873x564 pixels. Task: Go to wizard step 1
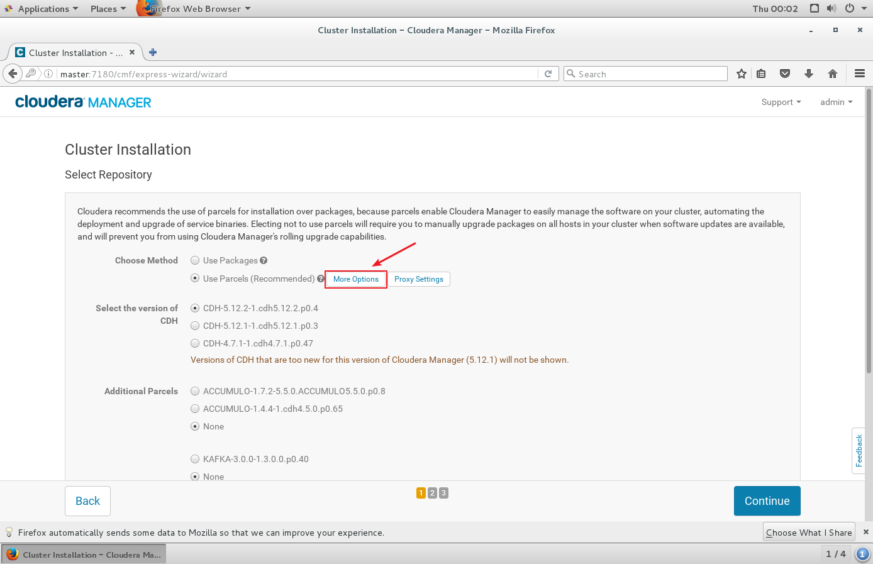(x=421, y=493)
